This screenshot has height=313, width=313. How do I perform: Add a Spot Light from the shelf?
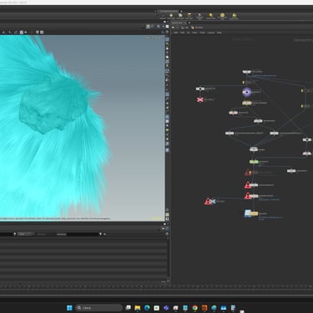tap(180, 16)
